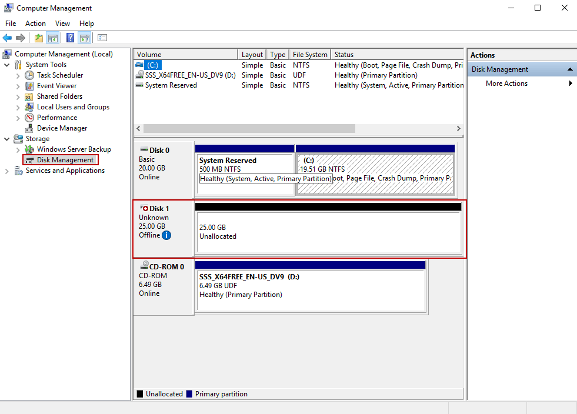Open the Action menu
Screen dimensions: 577x414
(x=35, y=23)
